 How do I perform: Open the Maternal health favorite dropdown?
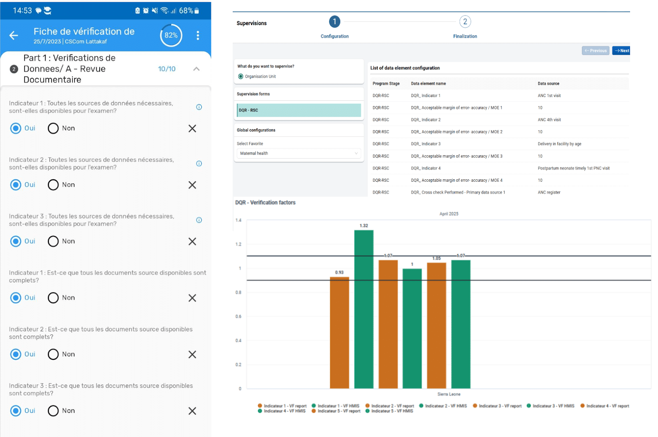299,153
